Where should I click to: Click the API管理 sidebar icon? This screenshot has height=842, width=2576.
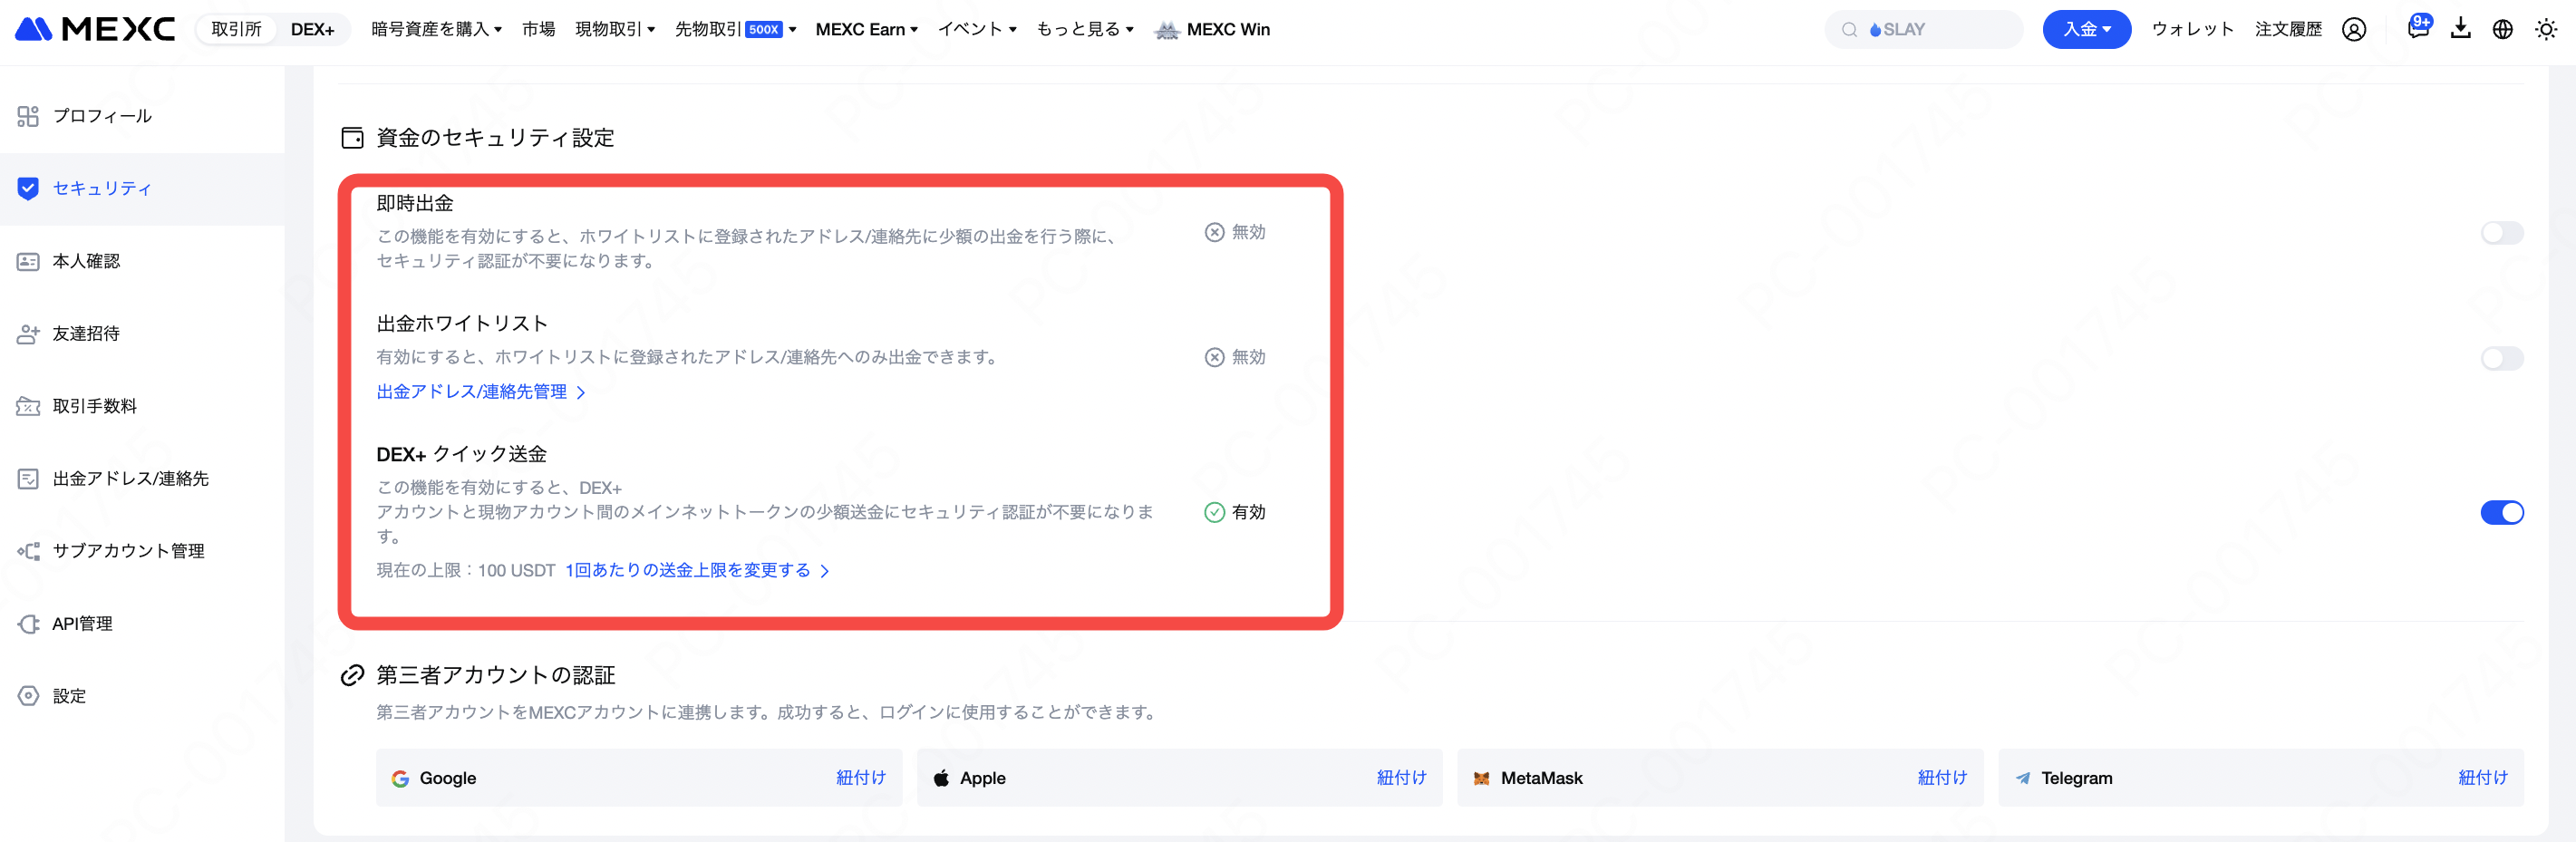click(x=28, y=624)
